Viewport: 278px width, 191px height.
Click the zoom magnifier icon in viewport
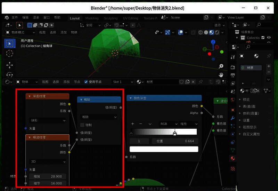(221, 66)
